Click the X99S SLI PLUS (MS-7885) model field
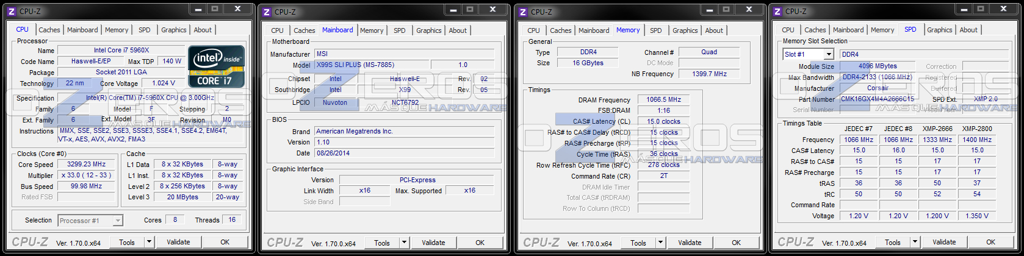Image resolution: width=1024 pixels, height=256 pixels. coord(372,65)
